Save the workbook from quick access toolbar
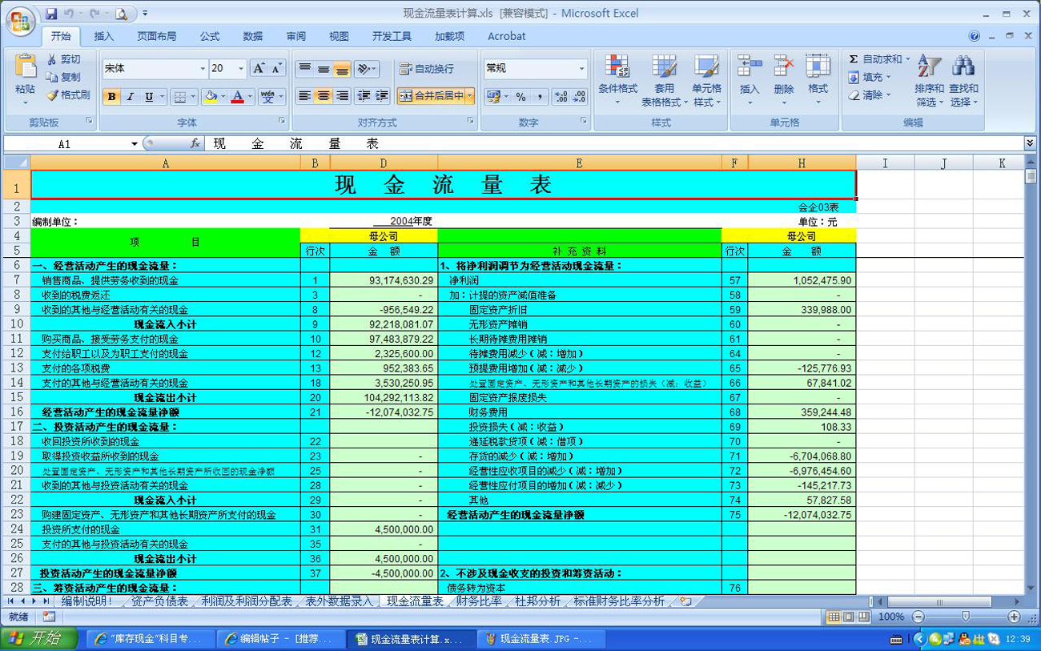 52,14
